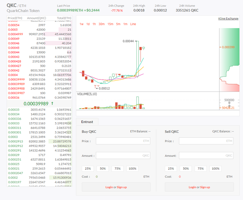Choose 100% in Sell QKC panel
The image size is (243, 200).
(x=215, y=169)
